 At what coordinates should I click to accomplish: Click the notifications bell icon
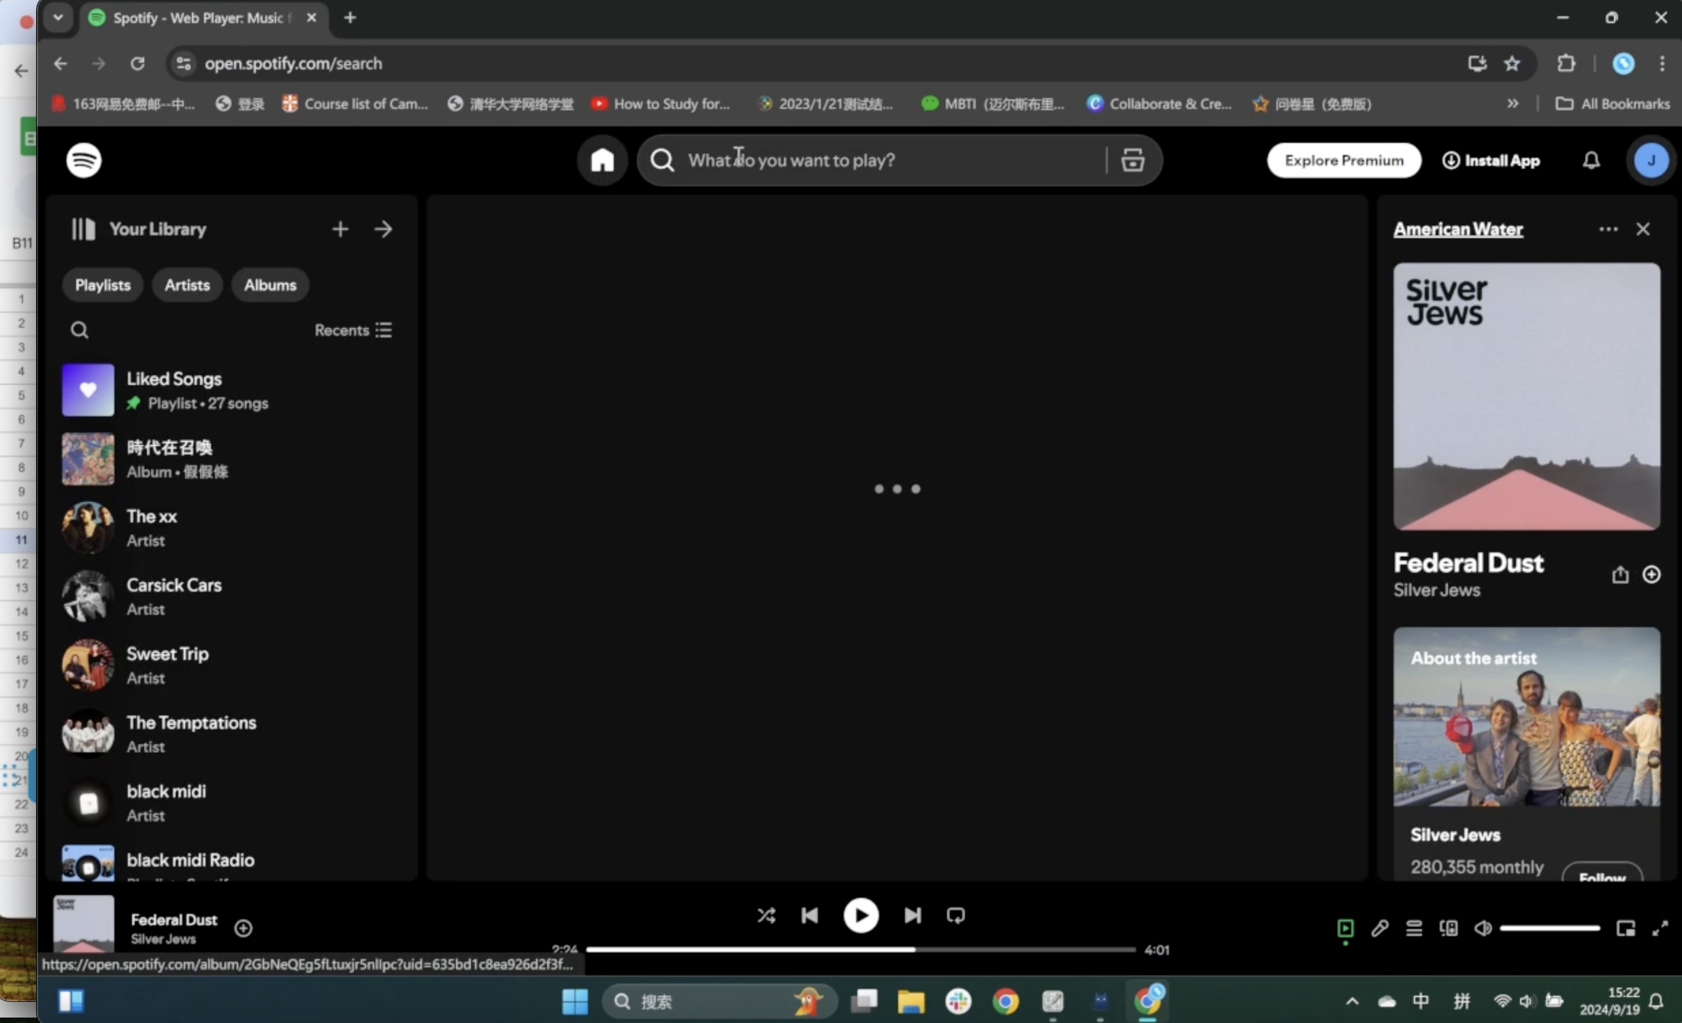pyautogui.click(x=1592, y=161)
